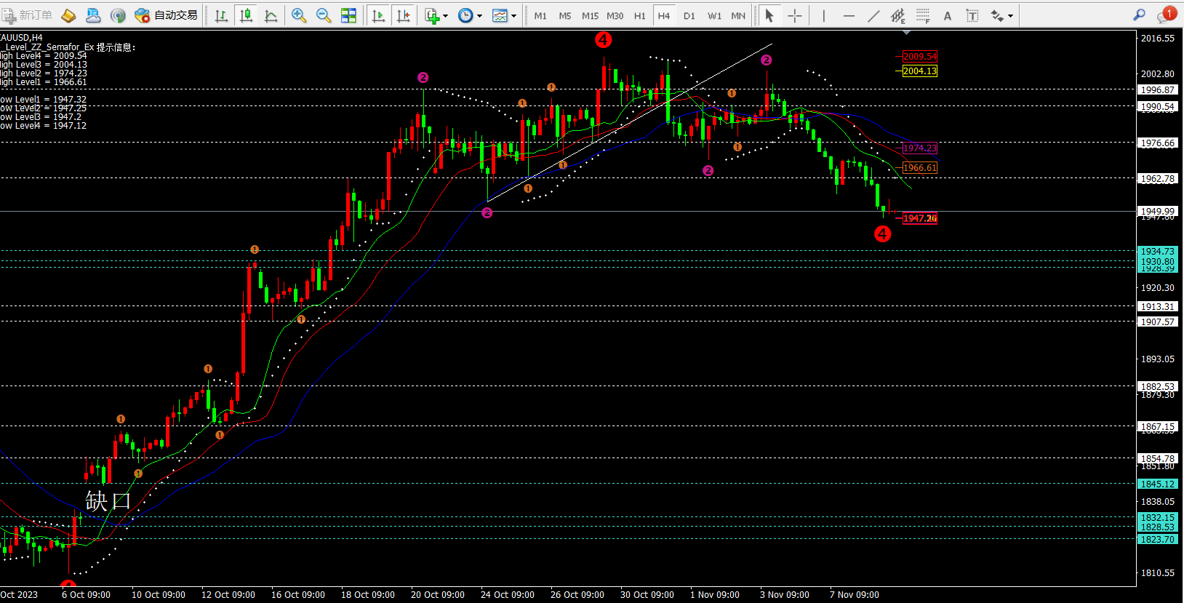Zoom out of the chart

(x=324, y=15)
